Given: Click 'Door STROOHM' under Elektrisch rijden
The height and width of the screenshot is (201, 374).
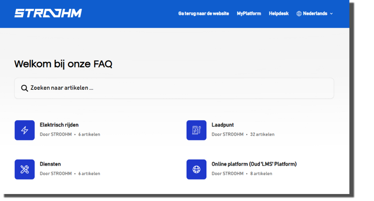Looking at the screenshot, I should coord(56,134).
